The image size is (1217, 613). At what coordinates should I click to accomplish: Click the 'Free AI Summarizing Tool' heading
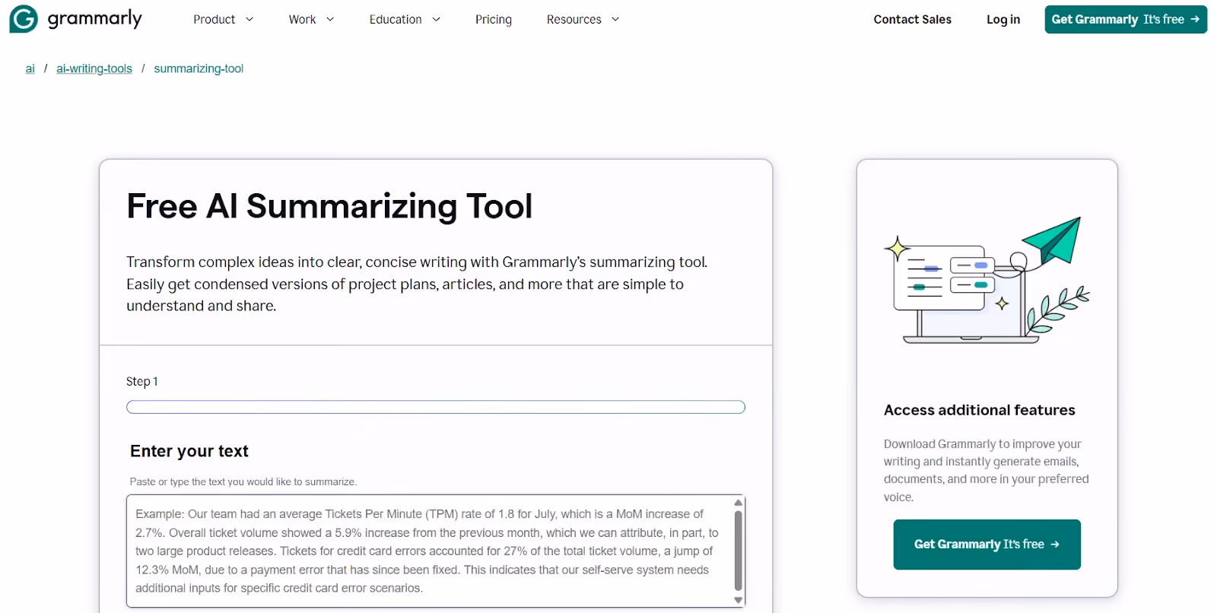pos(329,206)
